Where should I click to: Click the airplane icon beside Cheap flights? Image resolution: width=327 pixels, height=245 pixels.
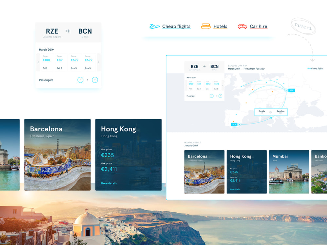(155, 26)
